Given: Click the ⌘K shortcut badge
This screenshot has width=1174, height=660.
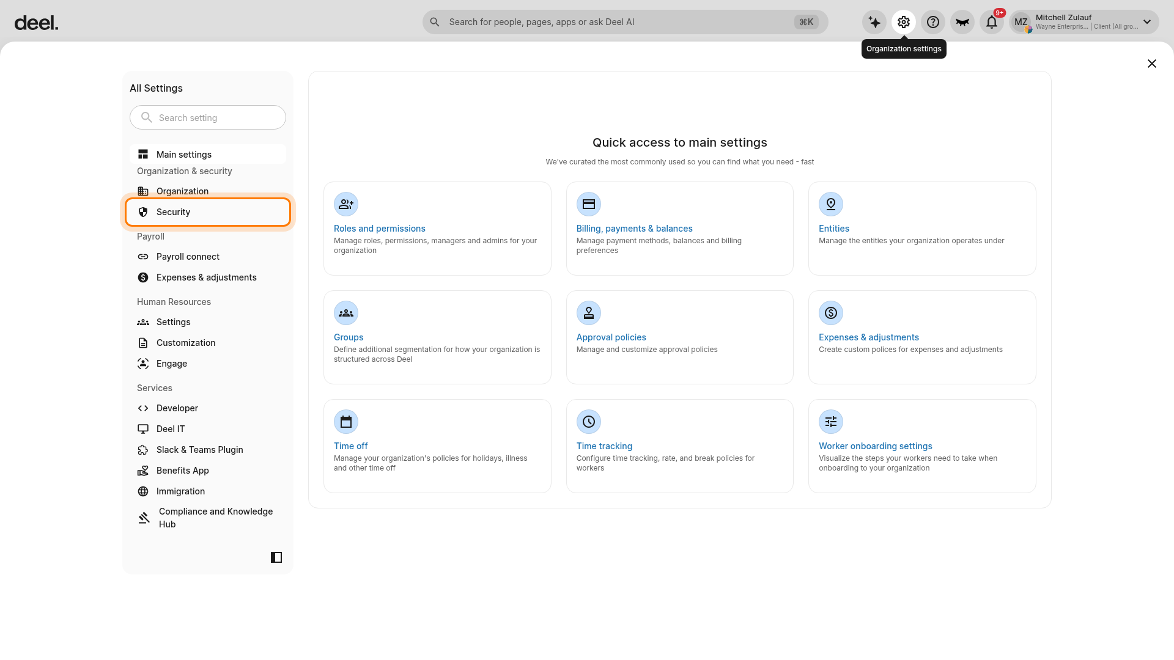Looking at the screenshot, I should [806, 22].
